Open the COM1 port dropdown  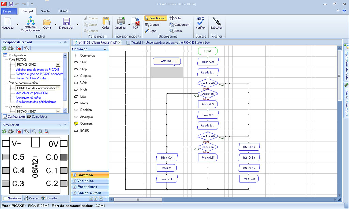58,88
